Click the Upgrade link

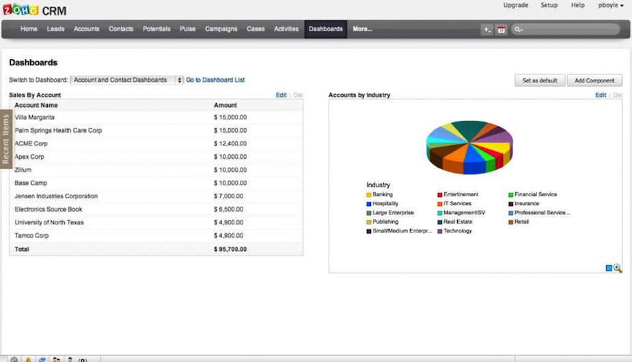coord(516,5)
